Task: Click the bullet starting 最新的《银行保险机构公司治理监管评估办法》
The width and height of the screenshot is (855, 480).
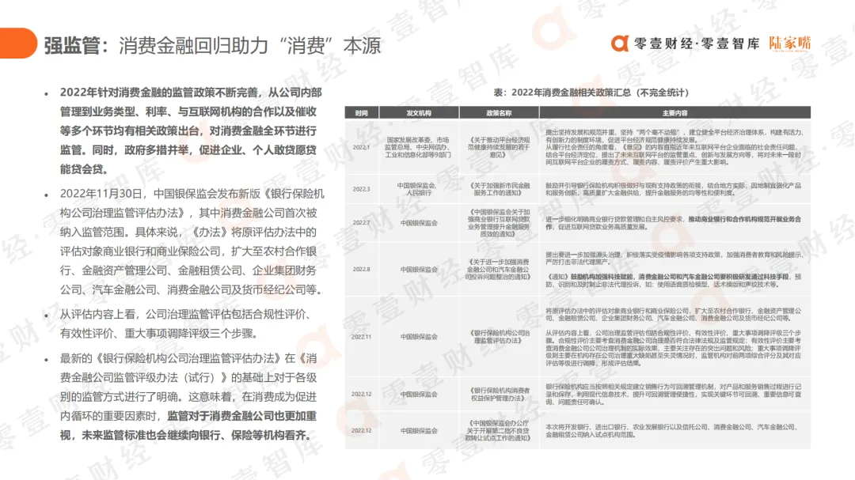Action: point(188,397)
